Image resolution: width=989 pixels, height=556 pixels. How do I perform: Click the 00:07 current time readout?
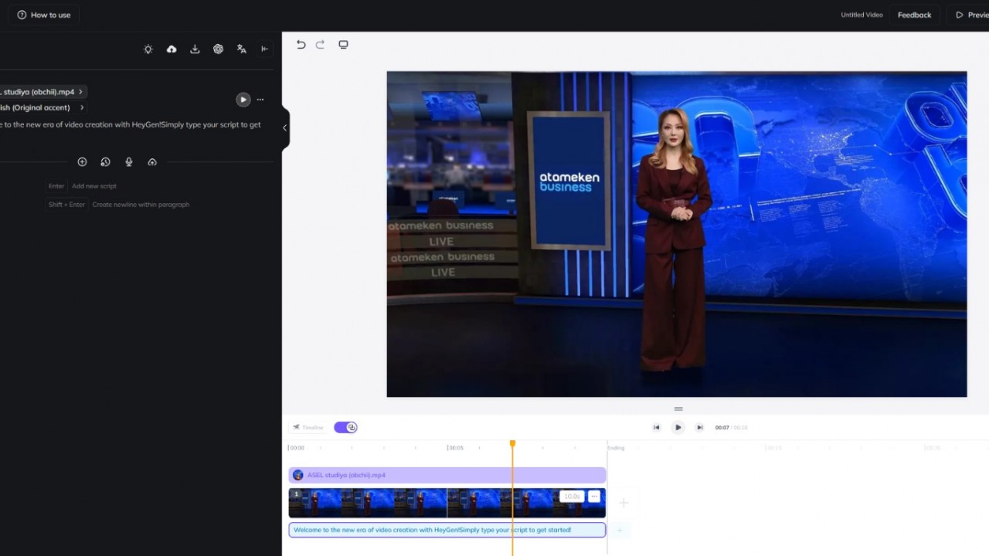(x=722, y=428)
